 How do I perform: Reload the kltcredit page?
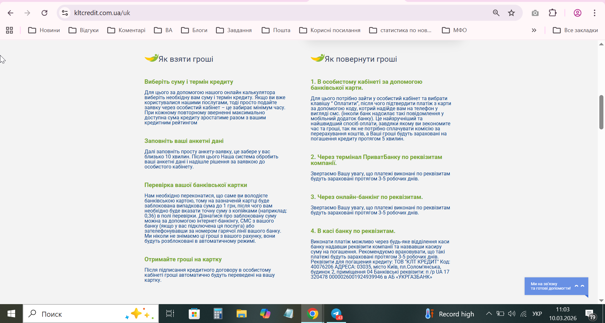[44, 13]
